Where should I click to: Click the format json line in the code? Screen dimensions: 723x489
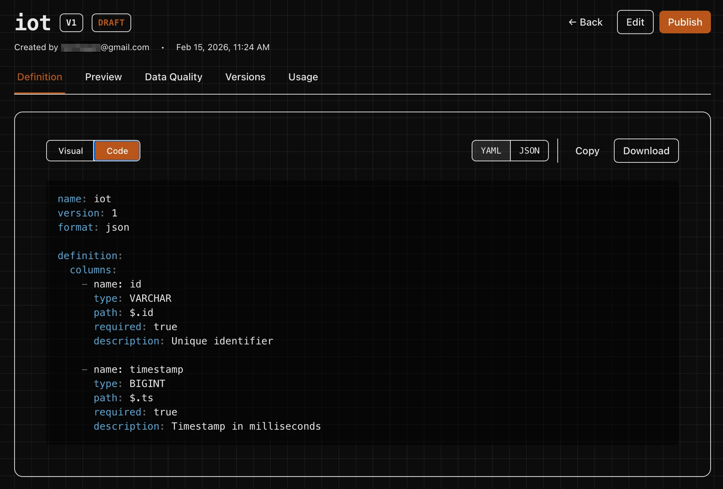click(x=93, y=227)
